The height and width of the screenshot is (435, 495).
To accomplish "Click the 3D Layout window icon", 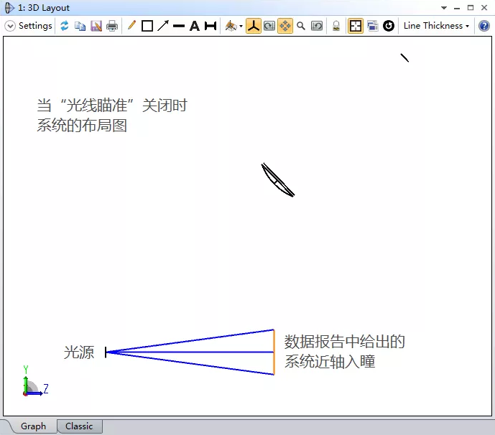I will [x=9, y=8].
